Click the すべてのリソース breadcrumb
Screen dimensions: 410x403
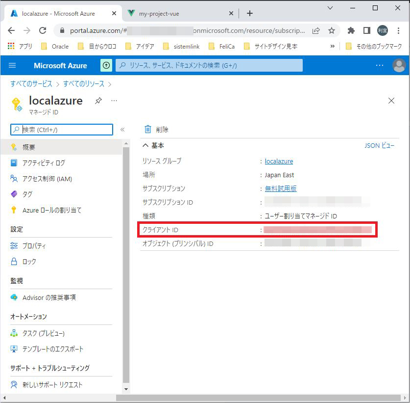click(84, 84)
